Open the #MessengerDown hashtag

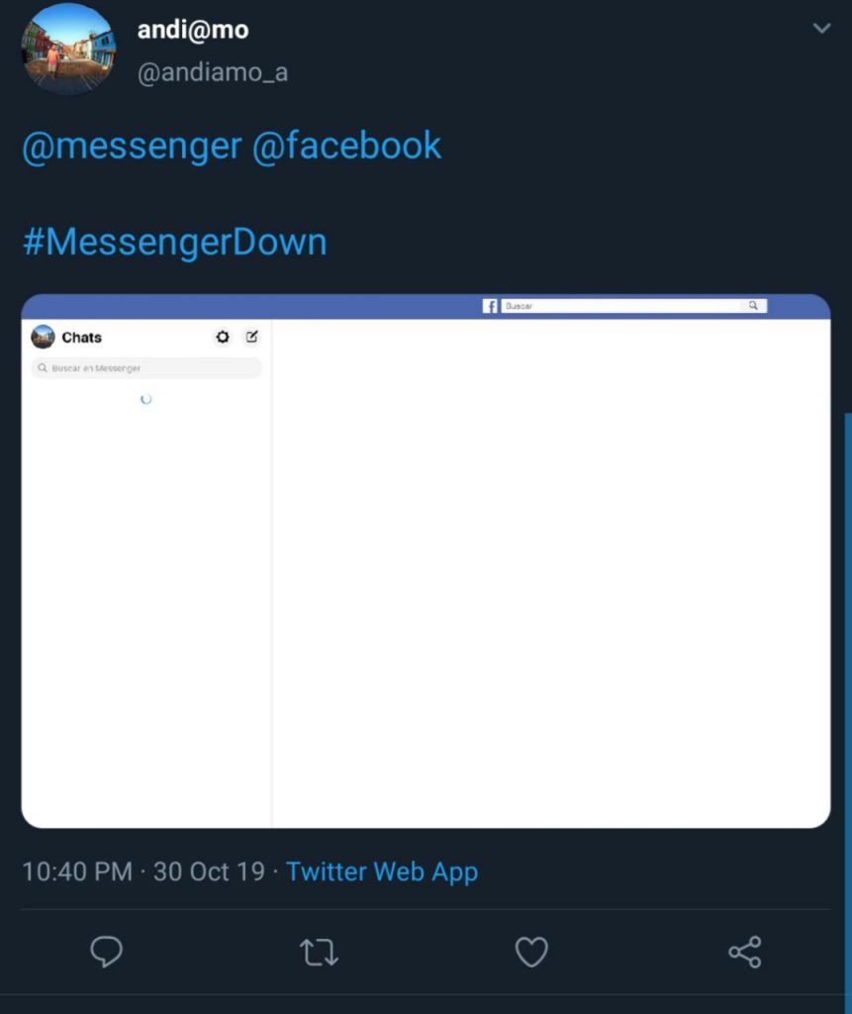click(174, 241)
